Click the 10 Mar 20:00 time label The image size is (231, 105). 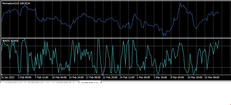195,77
